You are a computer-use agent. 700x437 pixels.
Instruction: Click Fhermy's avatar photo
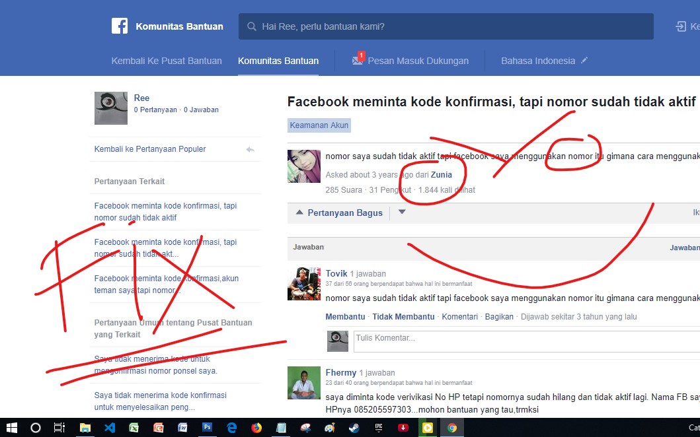(304, 383)
